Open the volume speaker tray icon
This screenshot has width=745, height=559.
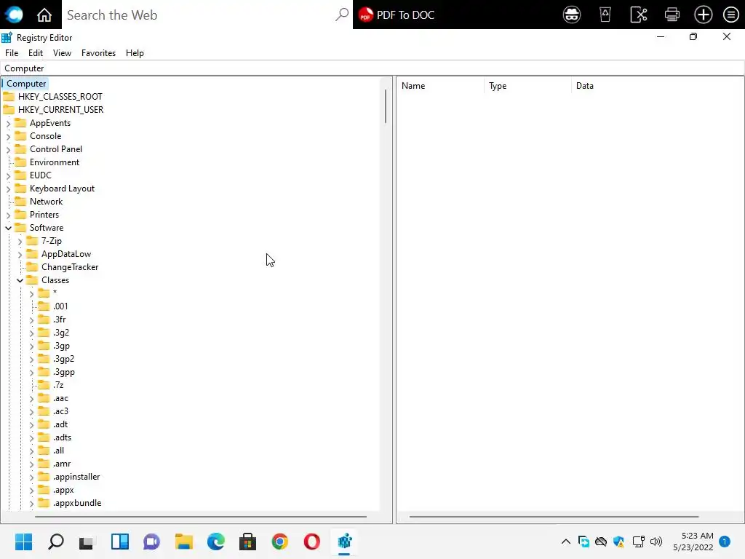(656, 542)
